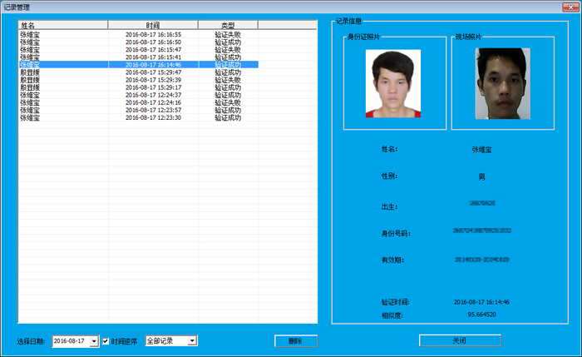Select the record at 2016-08-17 16:16:50
Screen dimensions: 582x357
tap(153, 42)
